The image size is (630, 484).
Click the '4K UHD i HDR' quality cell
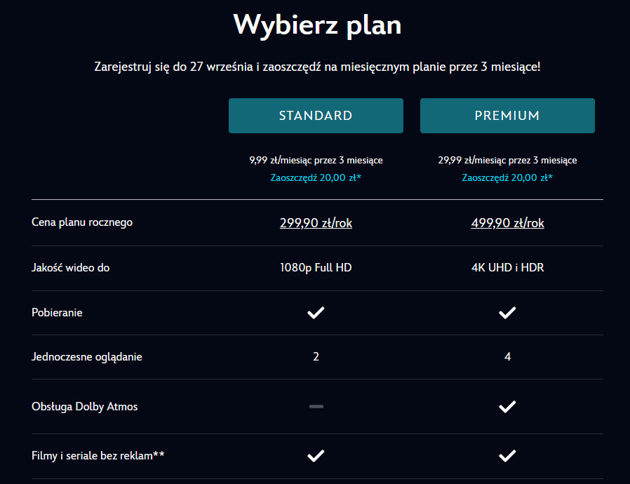(x=507, y=267)
